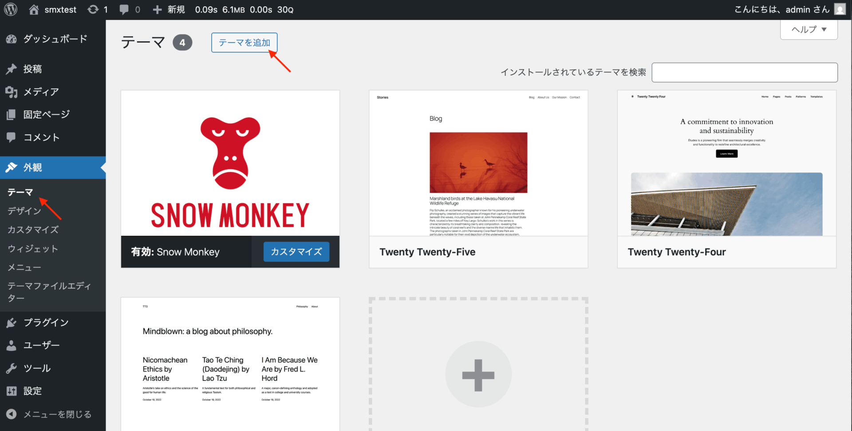
Task: Select the Mindblown philosophy blog theme thumbnail
Action: coord(230,364)
